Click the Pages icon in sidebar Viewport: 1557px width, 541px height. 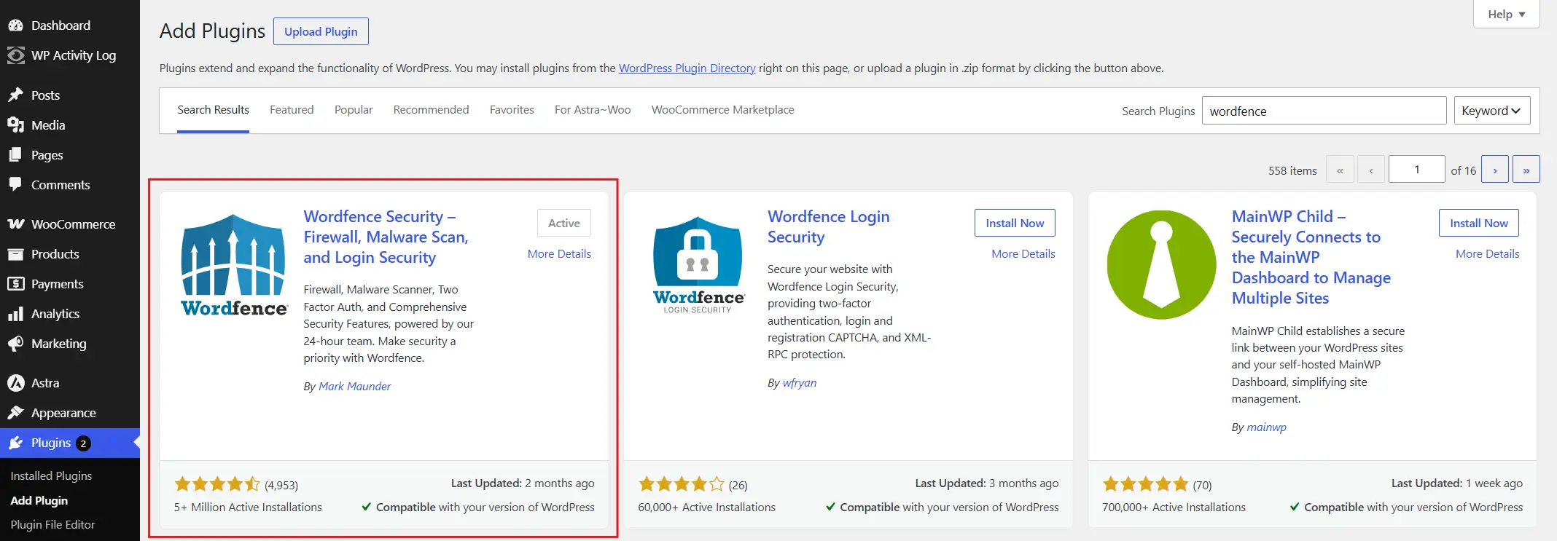[15, 155]
